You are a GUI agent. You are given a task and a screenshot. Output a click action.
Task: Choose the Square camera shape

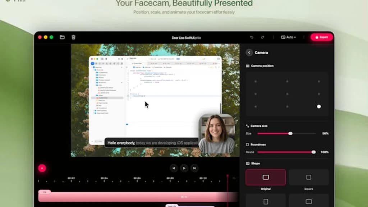pos(308,177)
